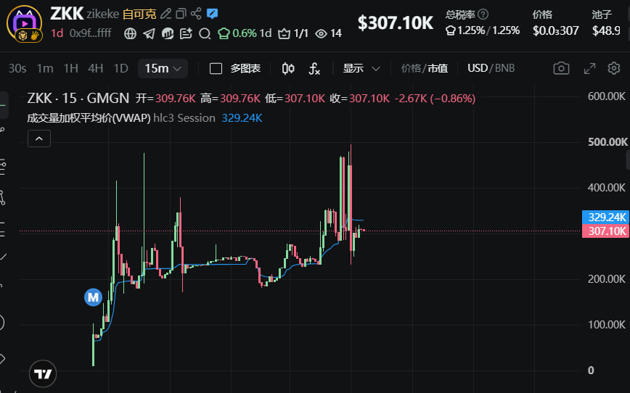Open the chart analytics circle icon

point(168,33)
